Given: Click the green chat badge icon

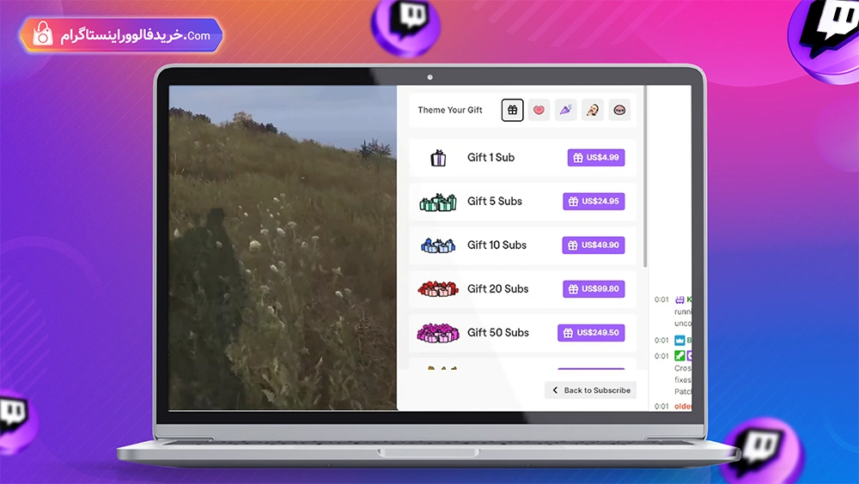Looking at the screenshot, I should point(679,356).
